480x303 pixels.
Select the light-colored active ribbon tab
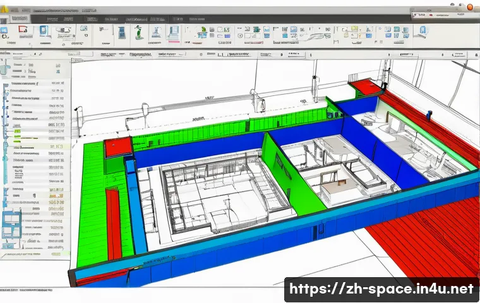(19, 18)
